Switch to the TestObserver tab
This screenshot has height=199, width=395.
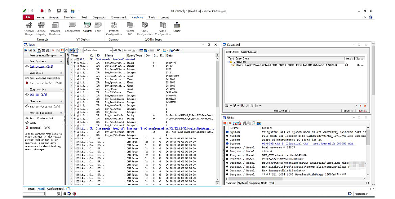coord(249,52)
